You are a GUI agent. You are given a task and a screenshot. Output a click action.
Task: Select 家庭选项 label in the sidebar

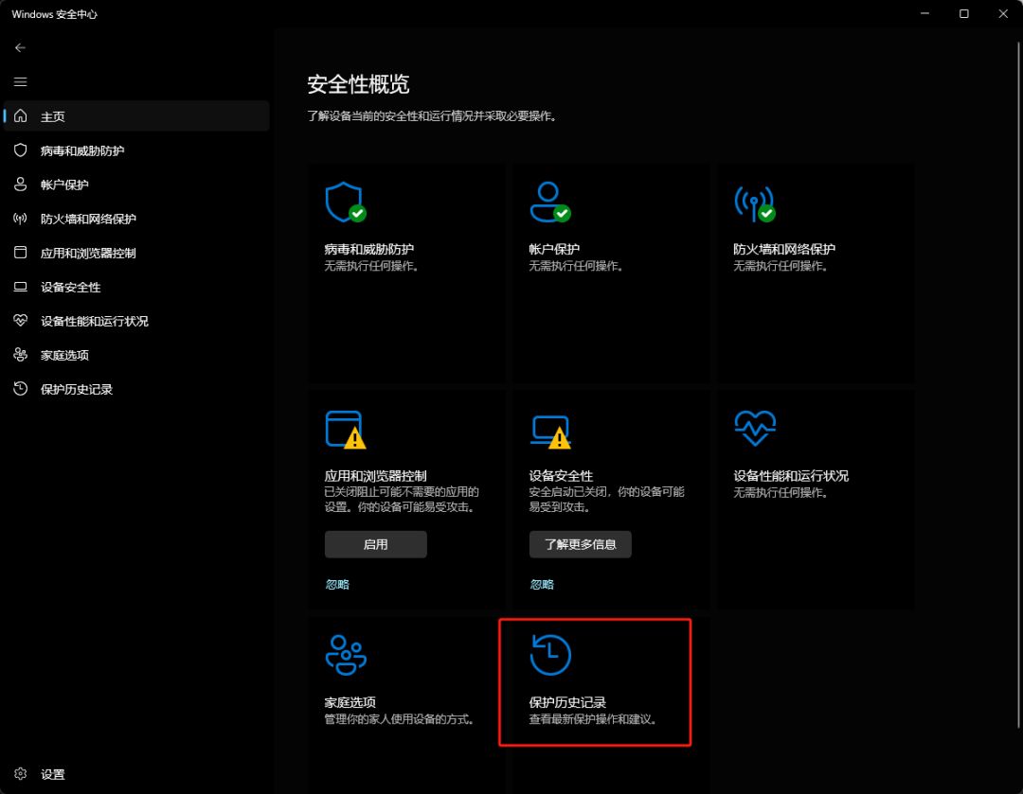click(x=64, y=355)
